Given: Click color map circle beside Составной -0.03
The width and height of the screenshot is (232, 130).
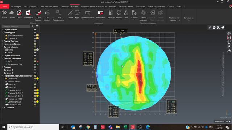Looking at the screenshot, I should click(38, 90).
